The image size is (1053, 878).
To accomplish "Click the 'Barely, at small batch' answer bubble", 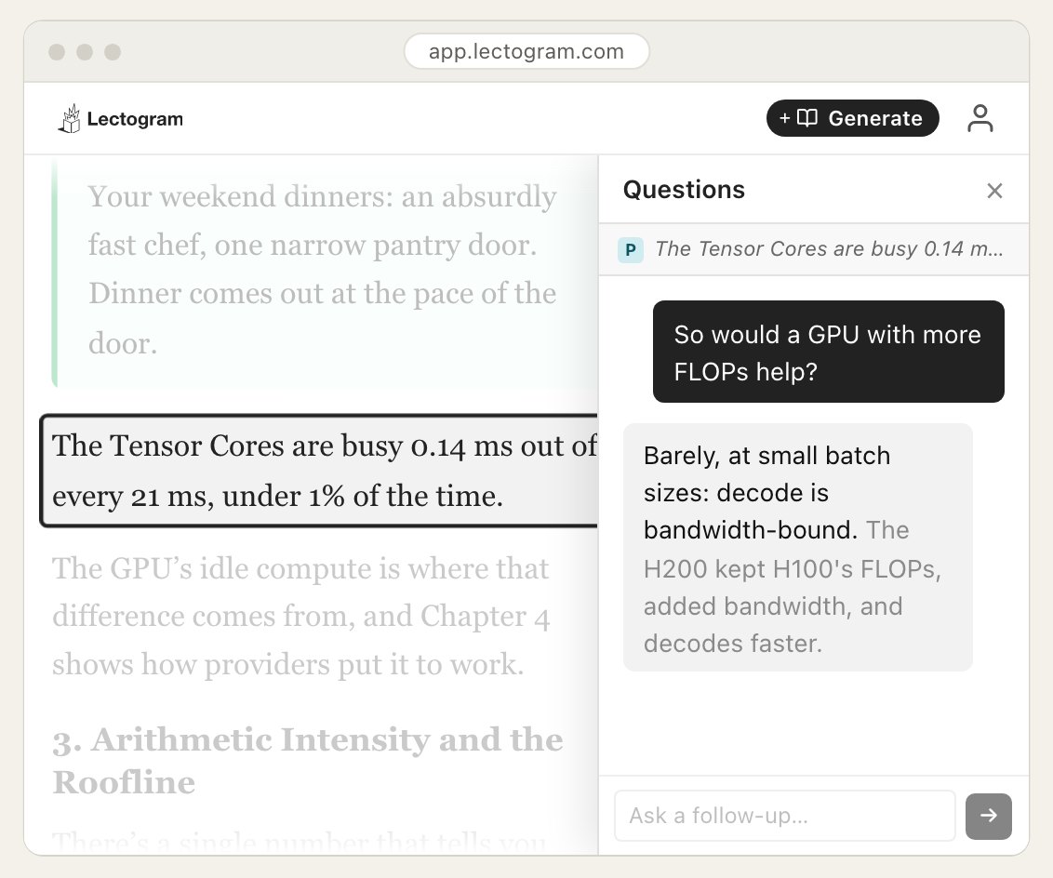I will pos(797,547).
